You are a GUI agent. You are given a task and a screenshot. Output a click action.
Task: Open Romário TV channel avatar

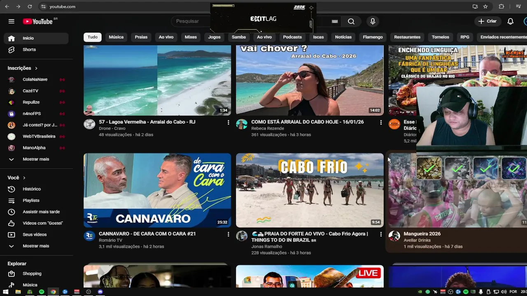pos(89,236)
